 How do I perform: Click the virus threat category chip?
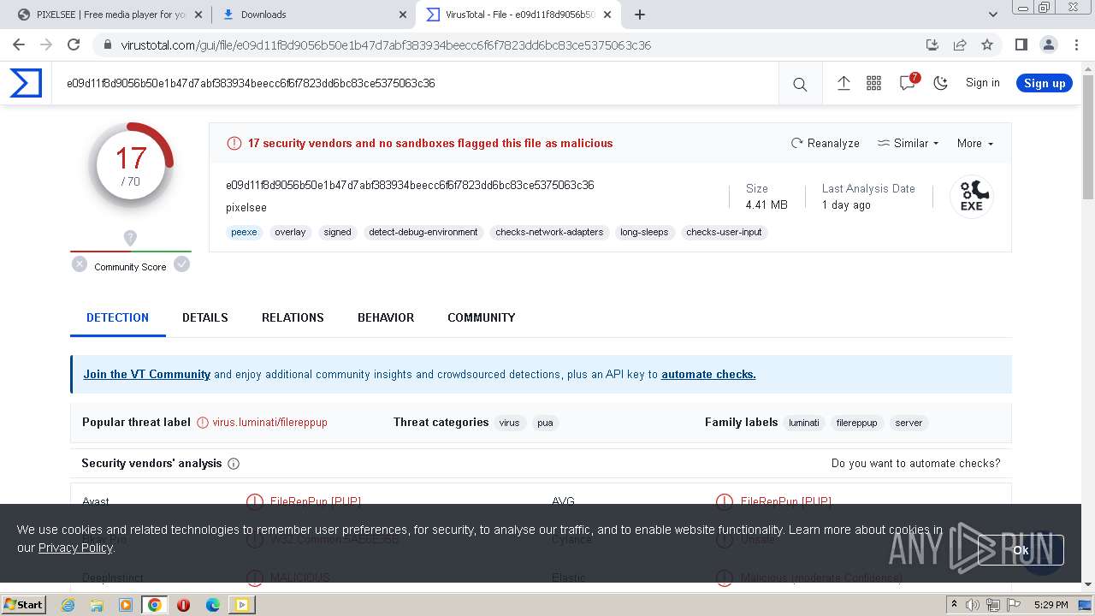coord(509,423)
